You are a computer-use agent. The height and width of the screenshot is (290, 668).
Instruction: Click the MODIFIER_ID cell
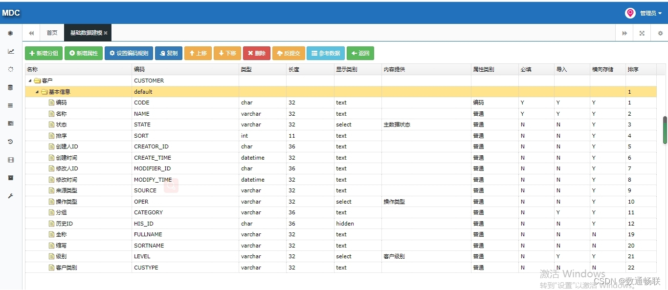tap(185, 168)
